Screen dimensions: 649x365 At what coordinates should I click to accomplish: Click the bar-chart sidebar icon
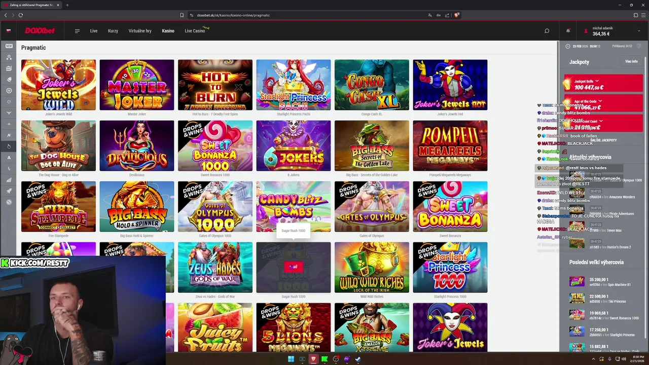[9, 180]
